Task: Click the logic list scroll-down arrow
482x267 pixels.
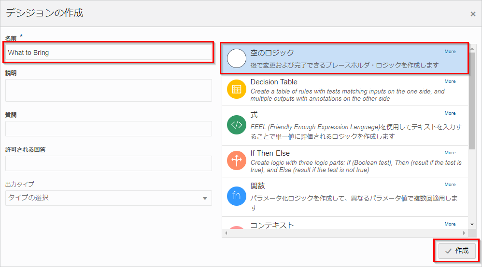Action: tap(472, 225)
